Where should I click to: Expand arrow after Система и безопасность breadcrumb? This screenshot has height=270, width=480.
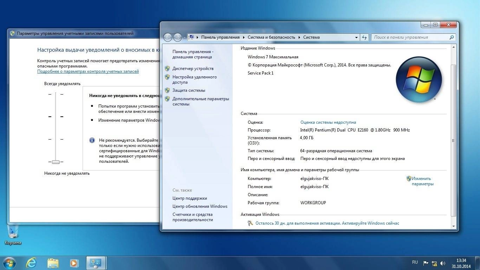point(299,37)
